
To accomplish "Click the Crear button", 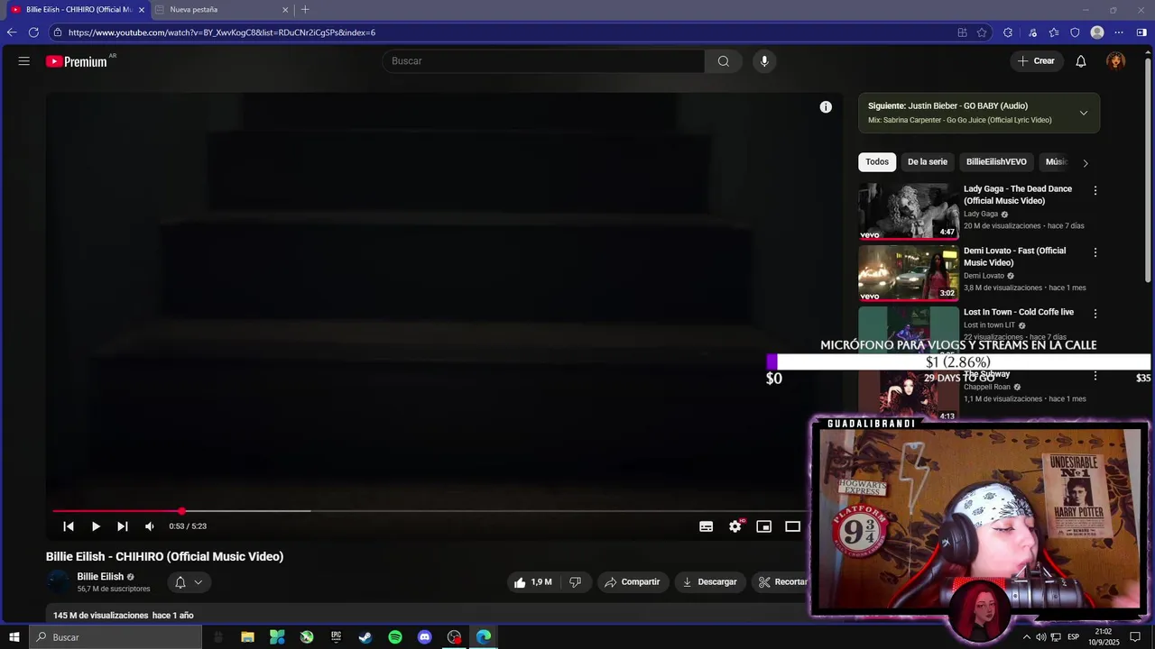I will pyautogui.click(x=1036, y=61).
